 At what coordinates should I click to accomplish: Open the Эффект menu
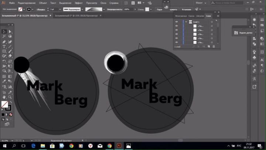pyautogui.click(x=79, y=3)
